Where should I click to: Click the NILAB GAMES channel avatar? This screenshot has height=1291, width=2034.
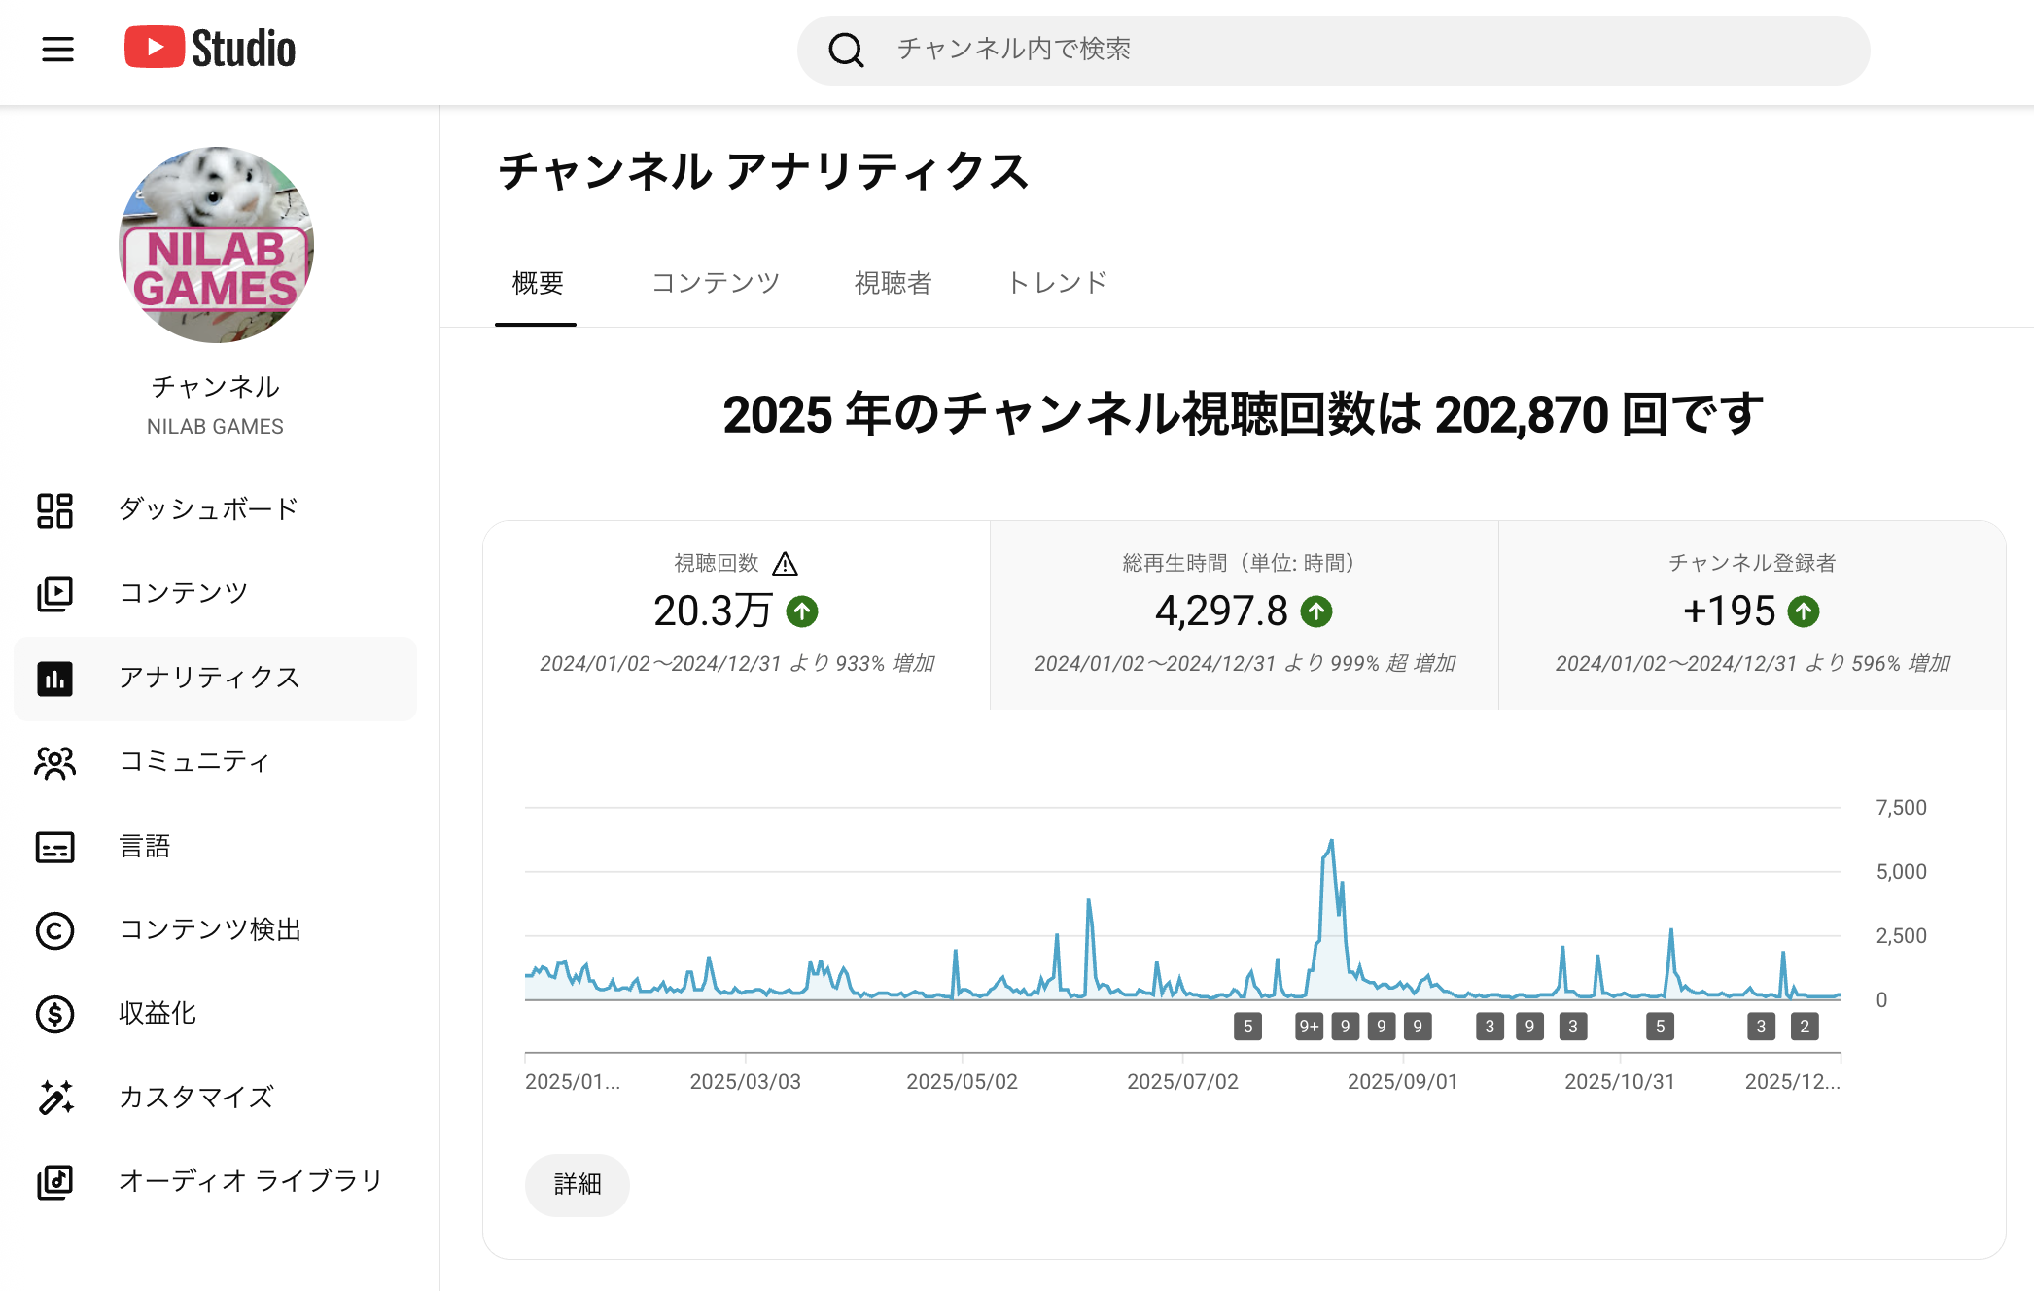coord(216,245)
